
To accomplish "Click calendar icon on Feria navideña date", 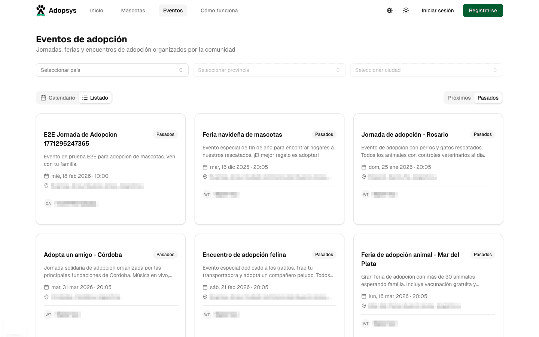I will (x=205, y=167).
